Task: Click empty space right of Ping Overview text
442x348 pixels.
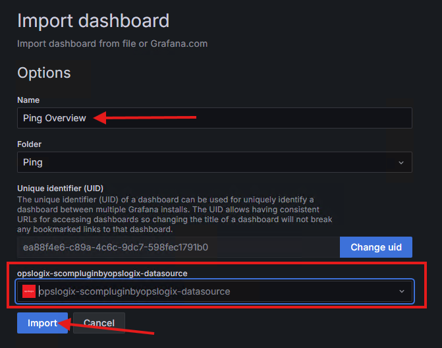Action: pyautogui.click(x=296, y=118)
